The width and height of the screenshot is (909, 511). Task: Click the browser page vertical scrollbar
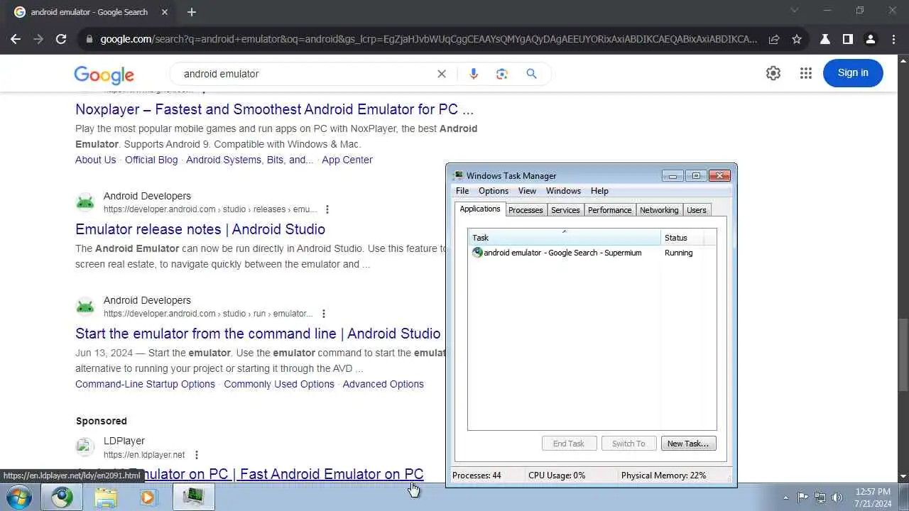point(903,355)
